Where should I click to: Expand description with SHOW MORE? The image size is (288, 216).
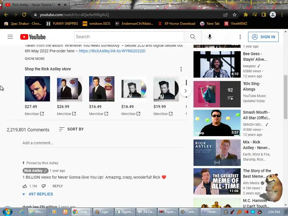35,59
